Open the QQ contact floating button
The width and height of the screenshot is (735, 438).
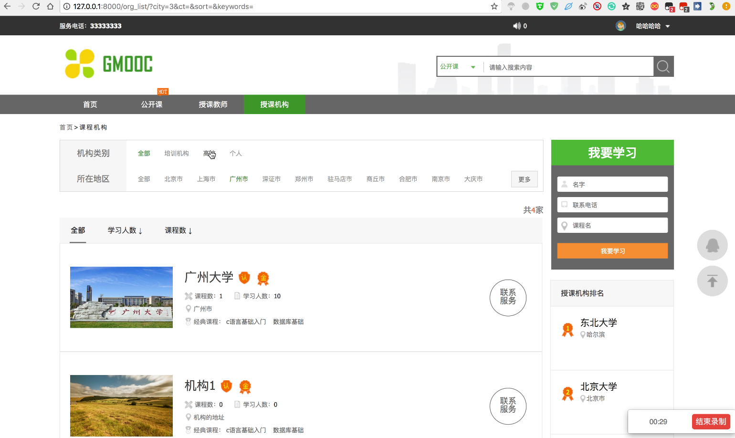pyautogui.click(x=712, y=245)
